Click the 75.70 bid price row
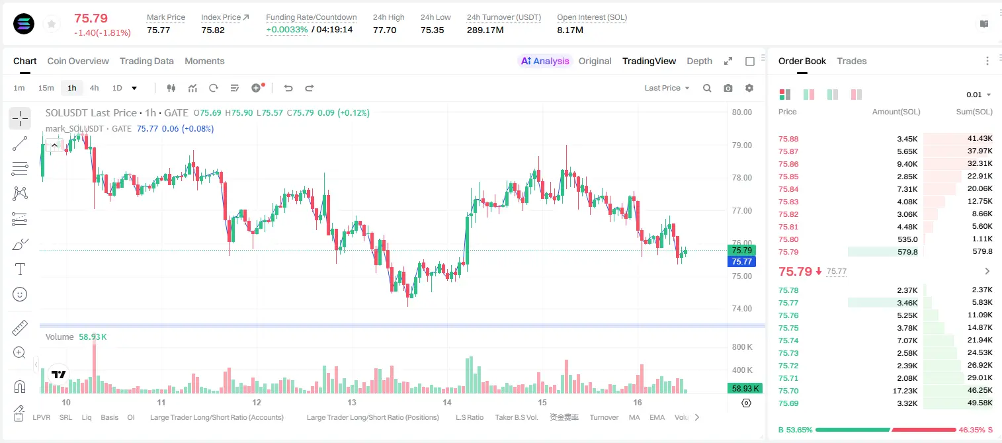This screenshot has height=443, width=1002. coord(885,391)
